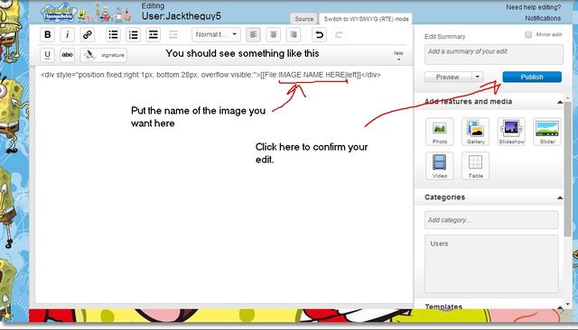Viewport: 578px width, 330px height.
Task: Add a Slideshow
Action: (x=511, y=132)
